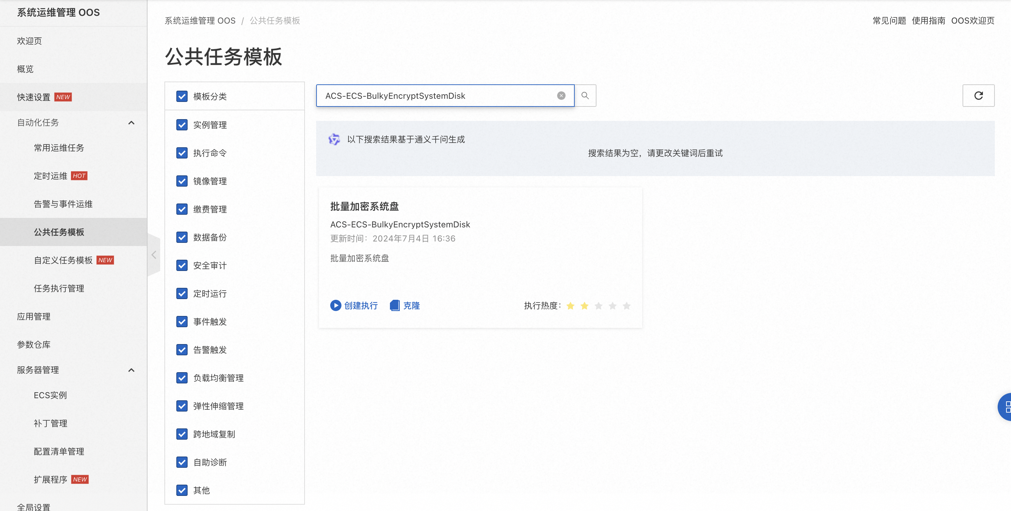Uncheck the 执行命令 category
The image size is (1011, 511).
[x=182, y=153]
